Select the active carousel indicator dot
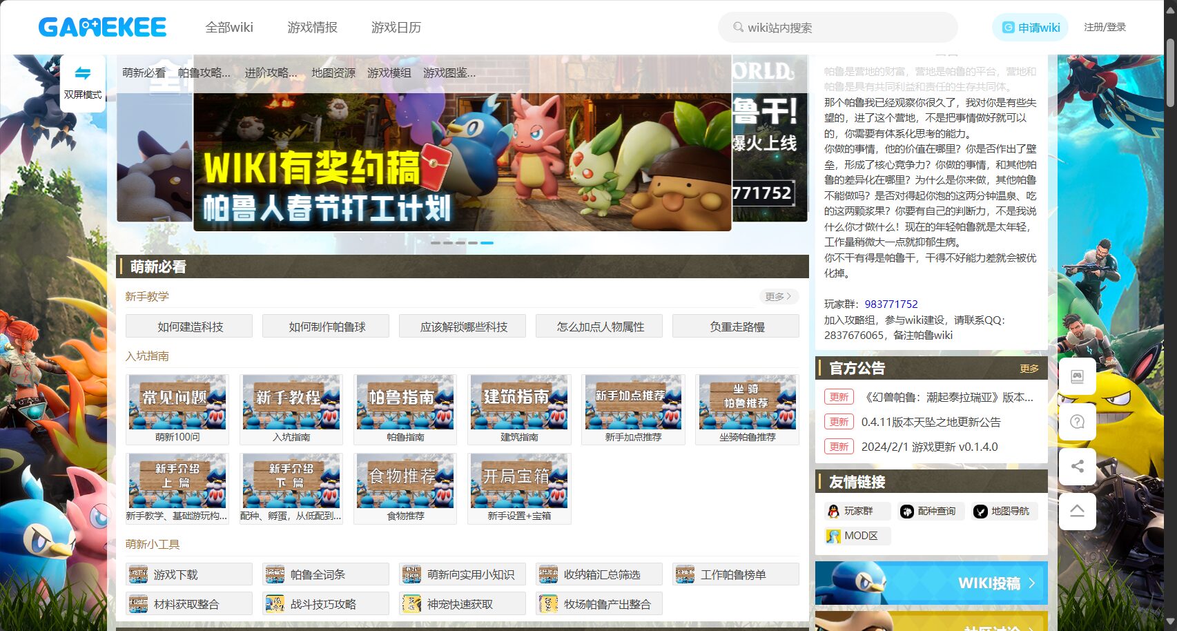Image resolution: width=1177 pixels, height=631 pixels. [x=487, y=243]
